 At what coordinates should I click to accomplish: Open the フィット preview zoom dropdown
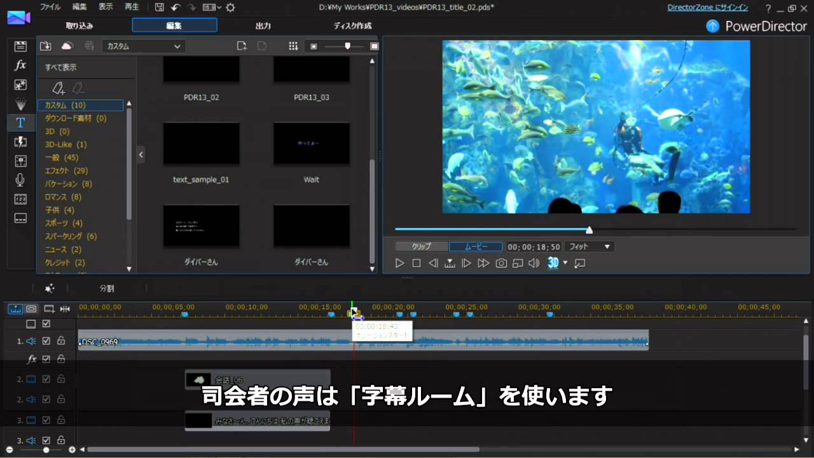590,246
